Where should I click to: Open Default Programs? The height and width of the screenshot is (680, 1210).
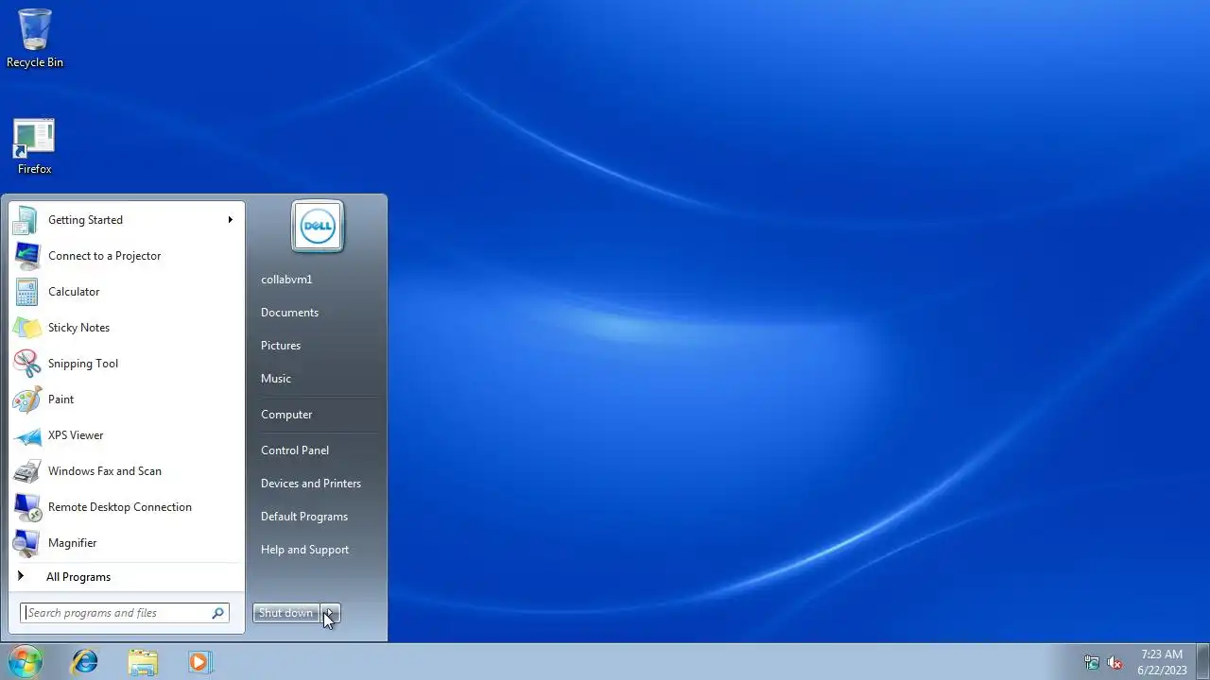pyautogui.click(x=304, y=517)
